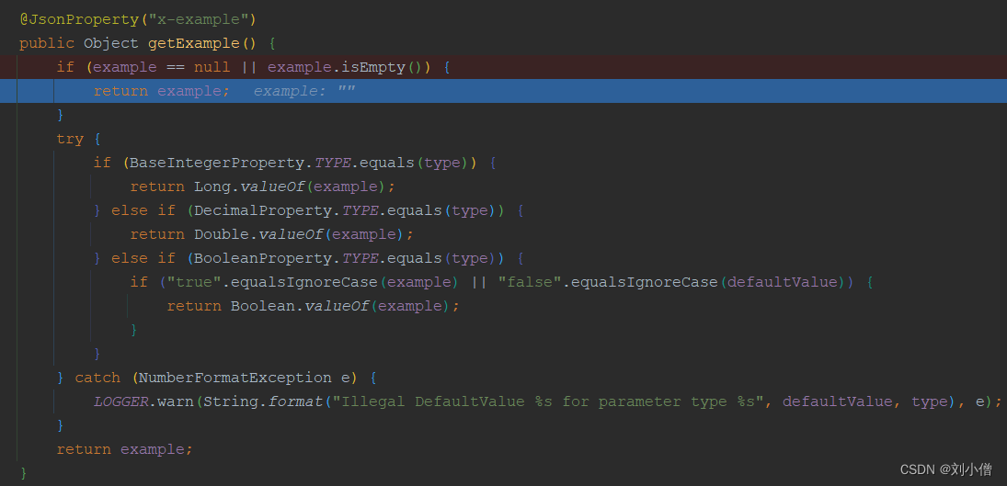1007x486 pixels.
Task: Click the isEmpty method call
Action: 373,67
